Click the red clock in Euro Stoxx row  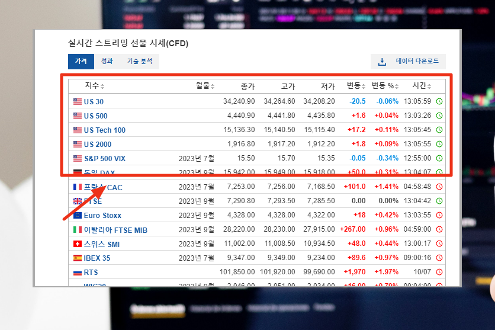[439, 215]
